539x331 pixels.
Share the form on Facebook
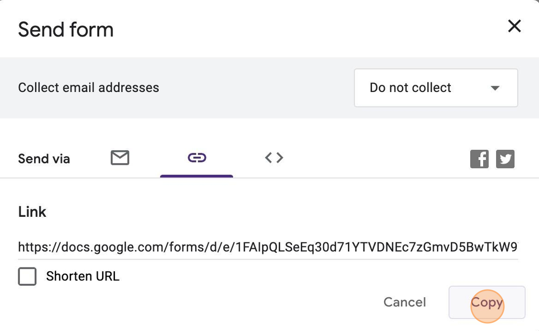click(x=479, y=159)
